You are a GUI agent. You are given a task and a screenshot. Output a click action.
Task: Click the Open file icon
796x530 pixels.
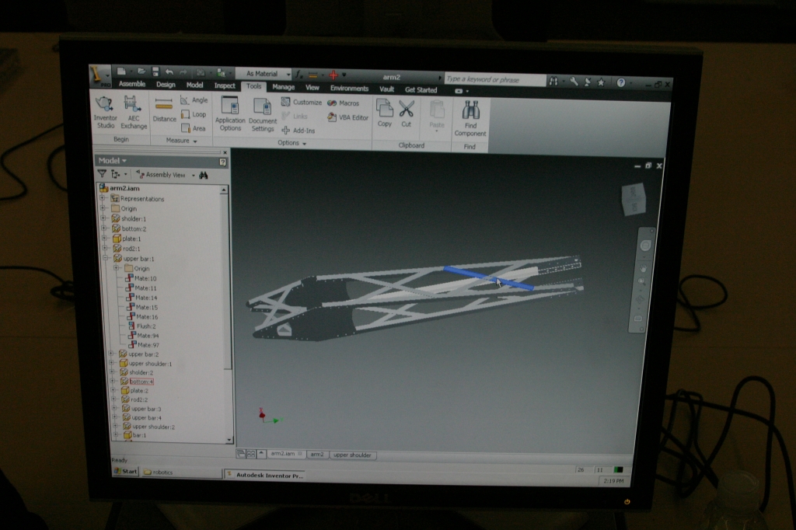point(141,71)
